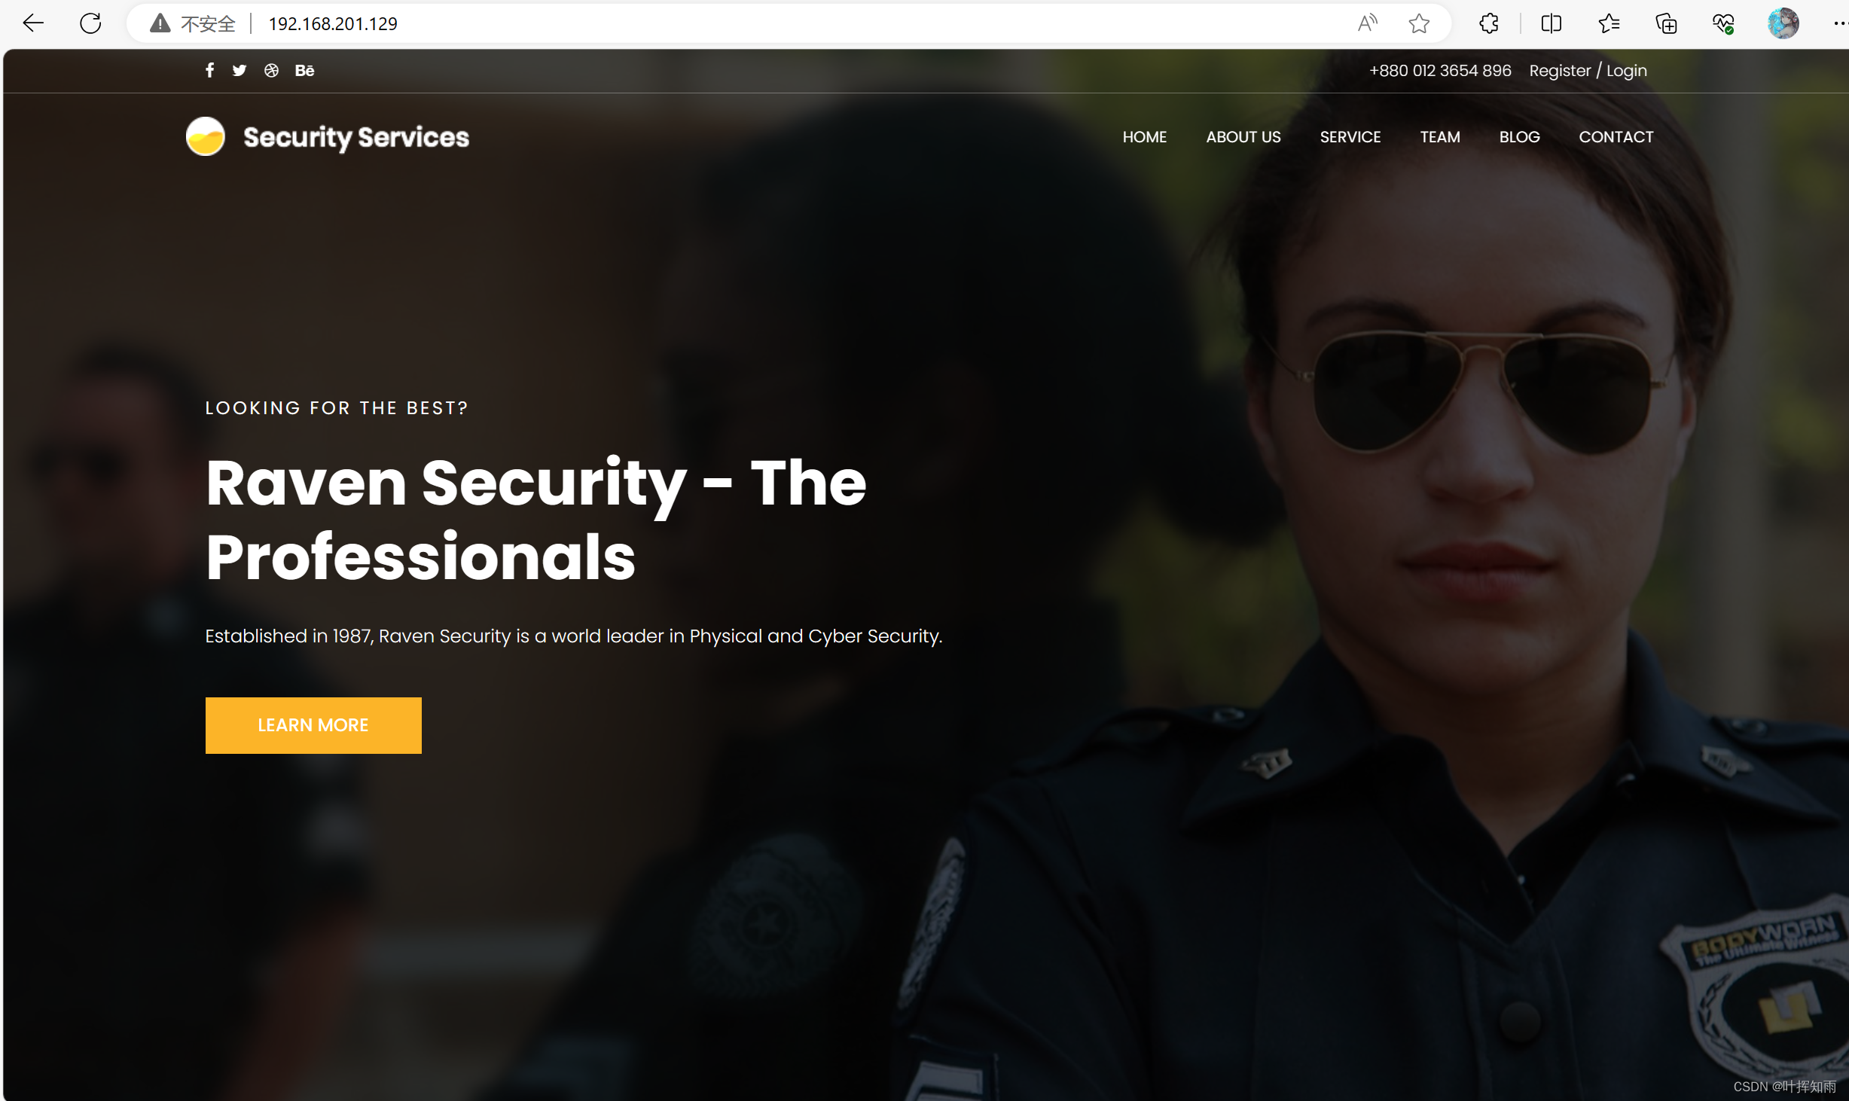Image resolution: width=1849 pixels, height=1101 pixels.
Task: Click the LEARN MORE button
Action: point(313,725)
